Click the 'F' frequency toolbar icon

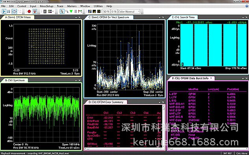(x=45, y=11)
